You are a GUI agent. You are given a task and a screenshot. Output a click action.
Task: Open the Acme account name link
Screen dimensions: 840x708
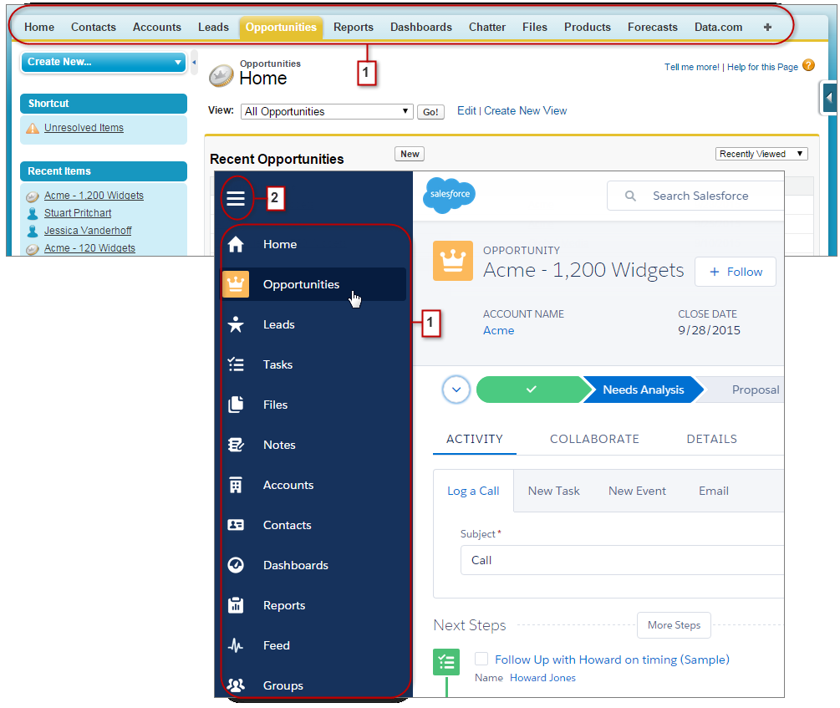coord(498,331)
